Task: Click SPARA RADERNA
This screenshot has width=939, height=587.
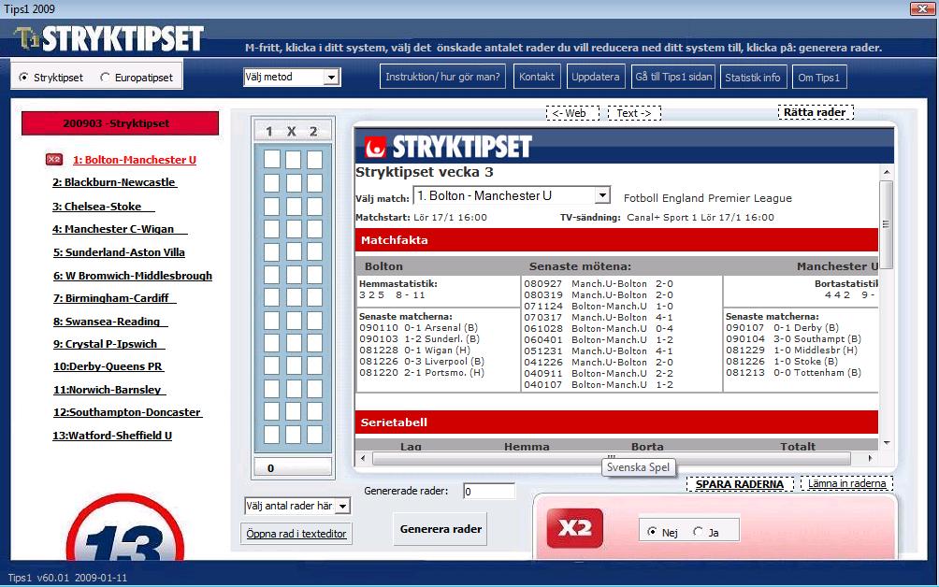Action: pos(740,484)
